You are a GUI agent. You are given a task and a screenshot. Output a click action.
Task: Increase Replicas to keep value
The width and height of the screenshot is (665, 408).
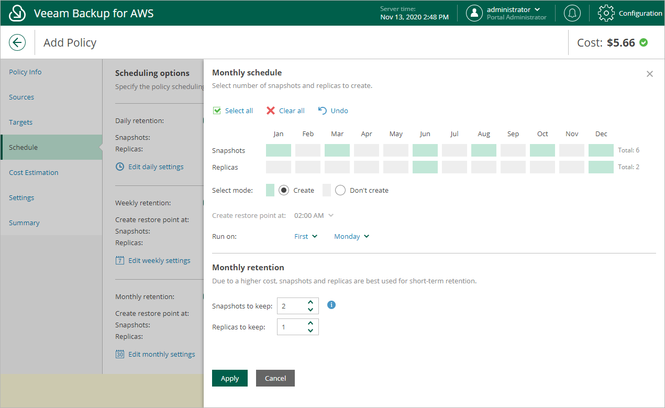click(x=311, y=323)
